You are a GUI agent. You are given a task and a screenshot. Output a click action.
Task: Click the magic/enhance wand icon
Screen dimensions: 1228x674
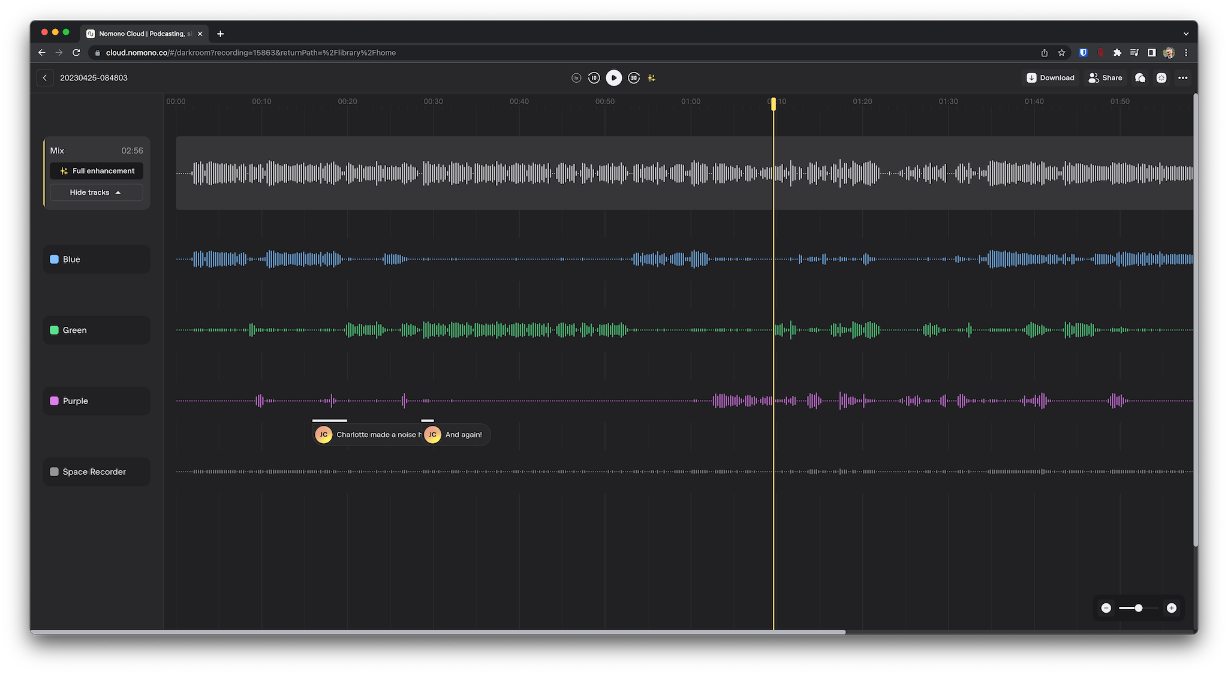[652, 78]
